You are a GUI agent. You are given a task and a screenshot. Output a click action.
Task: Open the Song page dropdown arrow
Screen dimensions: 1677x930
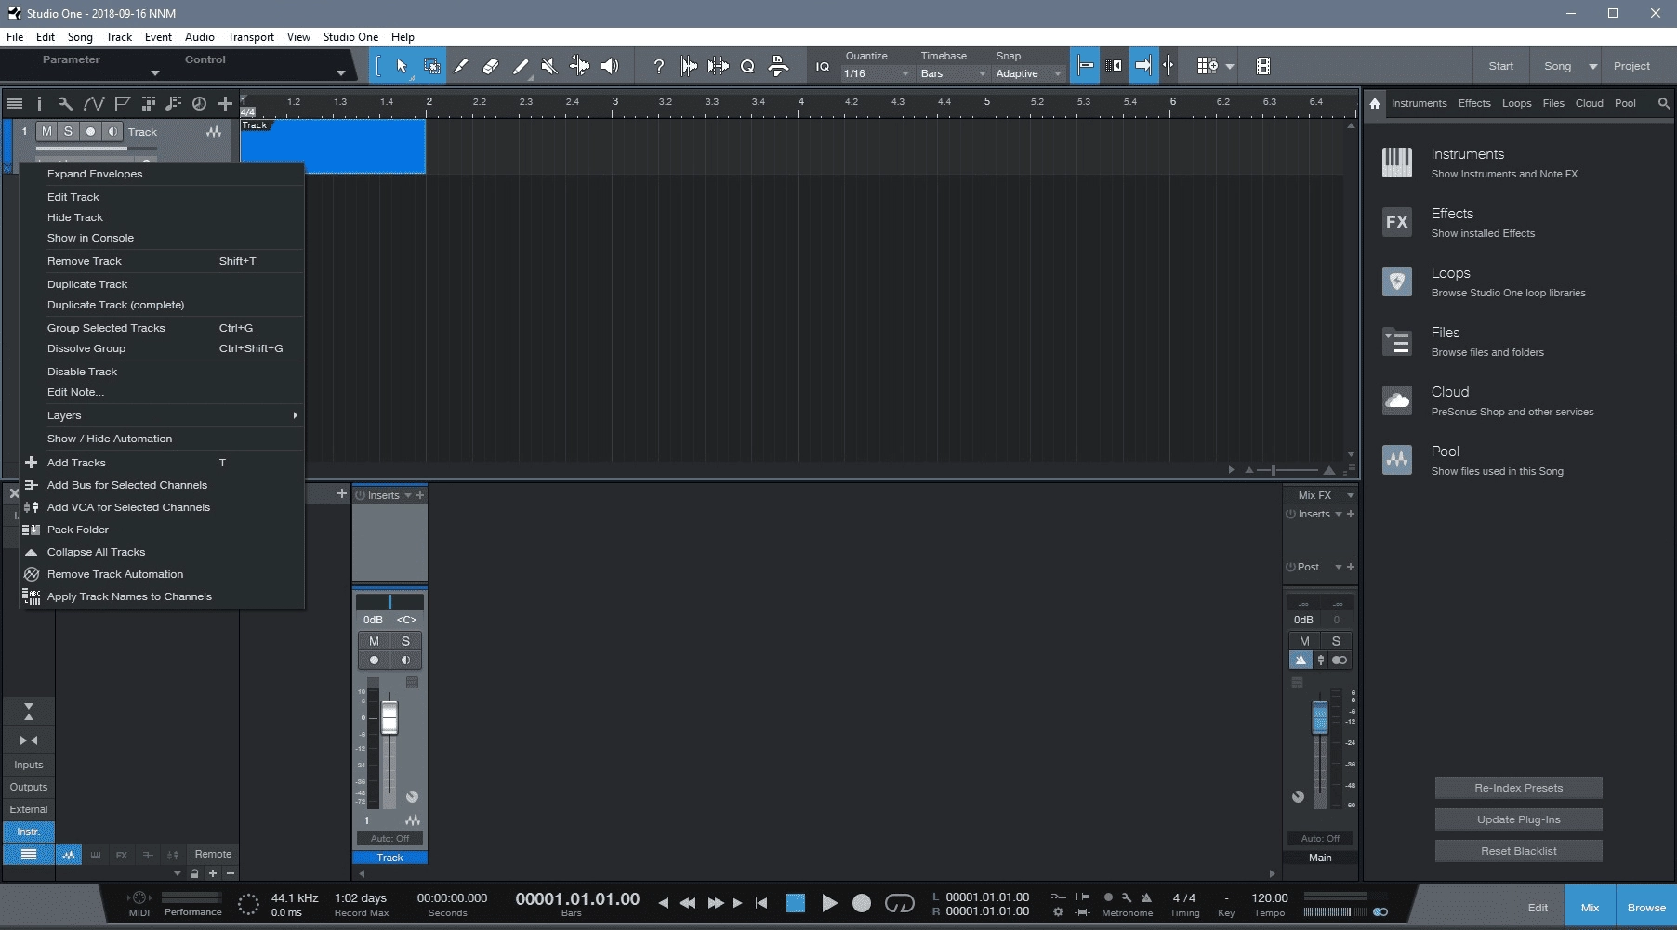click(1592, 66)
